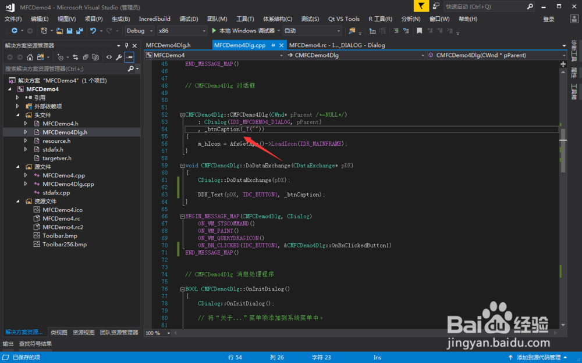582x363 pixels.
Task: Expand the MFCDemo4Dlg.cpp tree node
Action: (x=26, y=184)
